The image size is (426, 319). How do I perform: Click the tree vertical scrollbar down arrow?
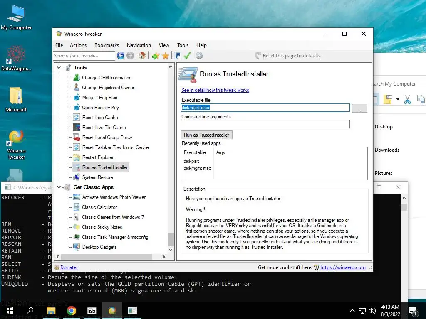(171, 250)
